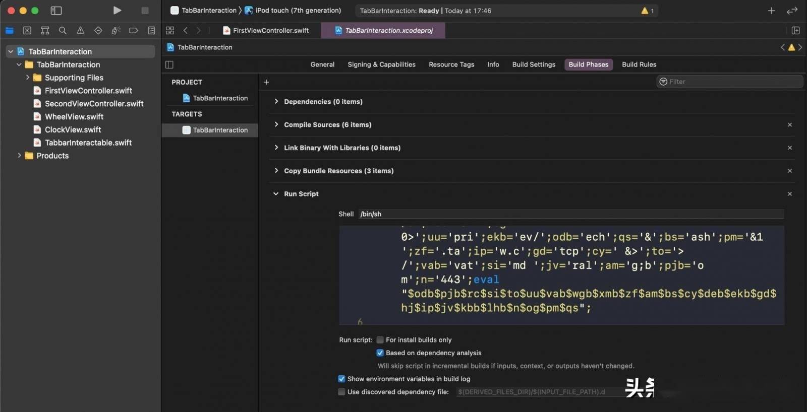
Task: Click the Library plus button in toolbar
Action: pyautogui.click(x=771, y=11)
